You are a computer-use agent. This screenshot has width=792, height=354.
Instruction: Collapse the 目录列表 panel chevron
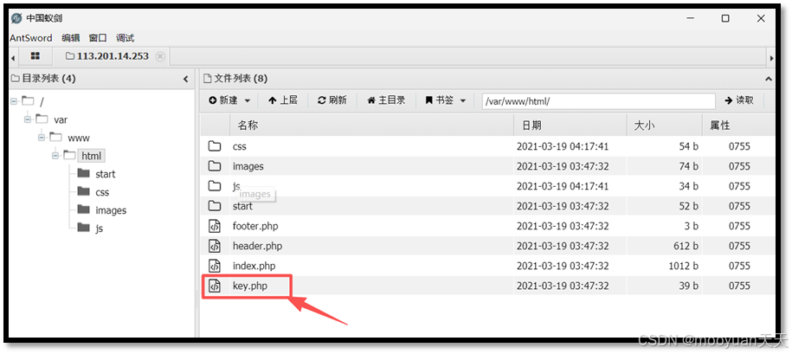coord(186,79)
